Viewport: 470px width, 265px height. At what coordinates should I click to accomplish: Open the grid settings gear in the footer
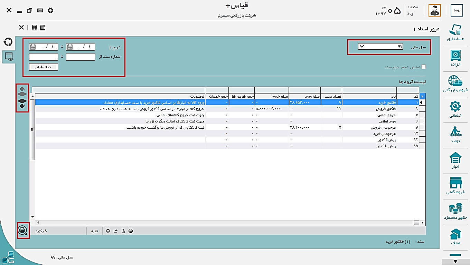(x=108, y=231)
